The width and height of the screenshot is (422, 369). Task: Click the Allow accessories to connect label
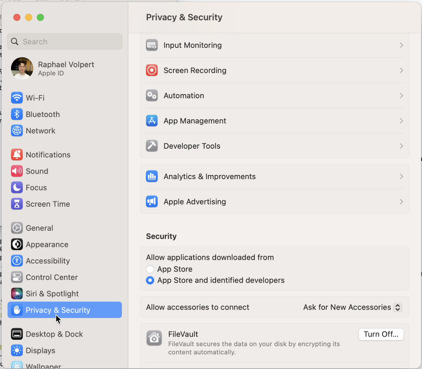(x=198, y=307)
